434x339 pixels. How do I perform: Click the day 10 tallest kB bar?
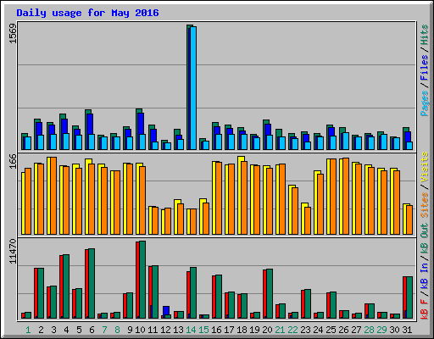[142, 280]
